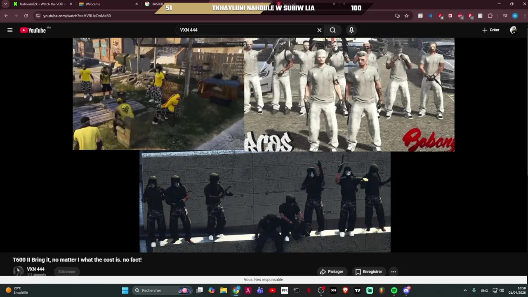
Task: Go back with the browser back arrow
Action: pos(6,16)
